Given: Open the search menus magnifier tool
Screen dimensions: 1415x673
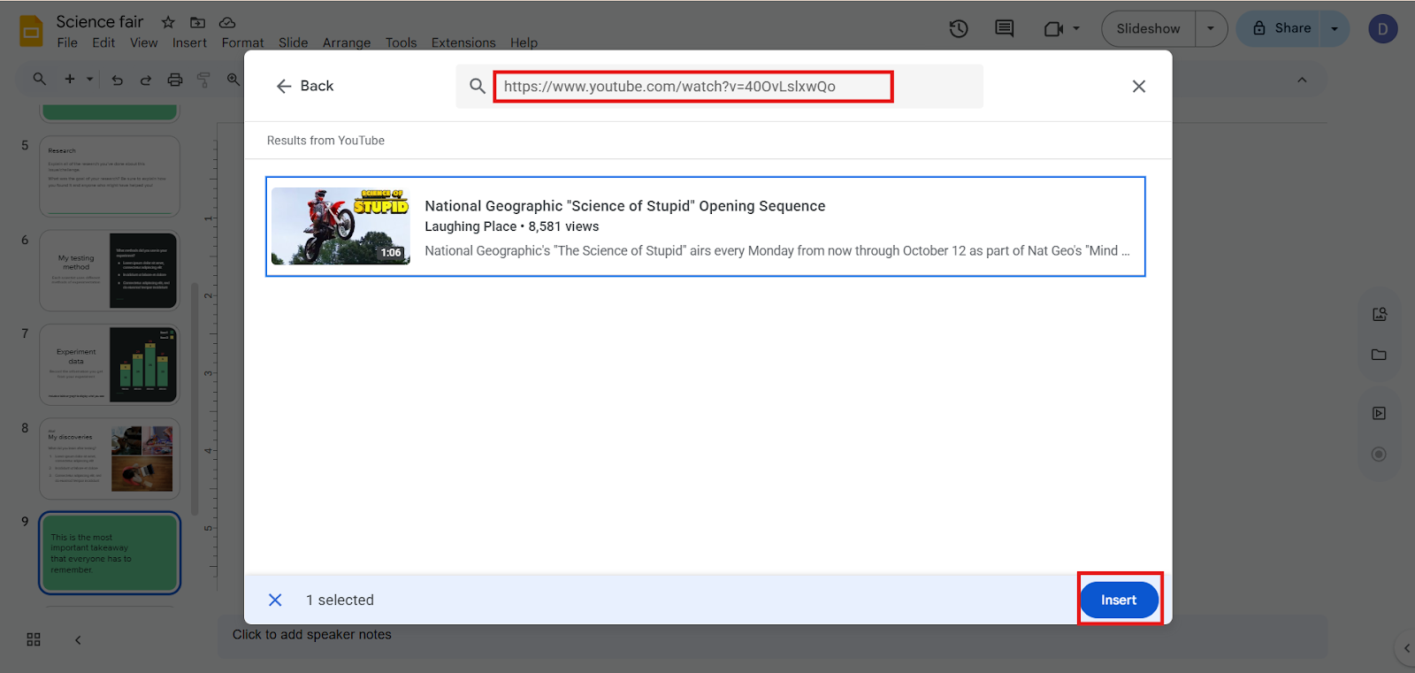Looking at the screenshot, I should click(40, 79).
